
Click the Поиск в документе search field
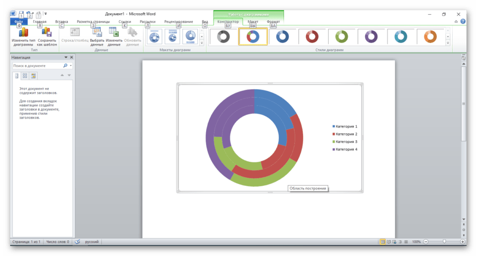coord(37,66)
